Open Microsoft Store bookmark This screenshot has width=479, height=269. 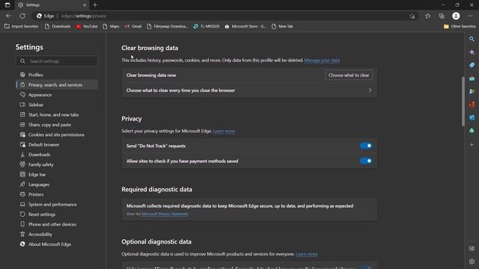(245, 27)
